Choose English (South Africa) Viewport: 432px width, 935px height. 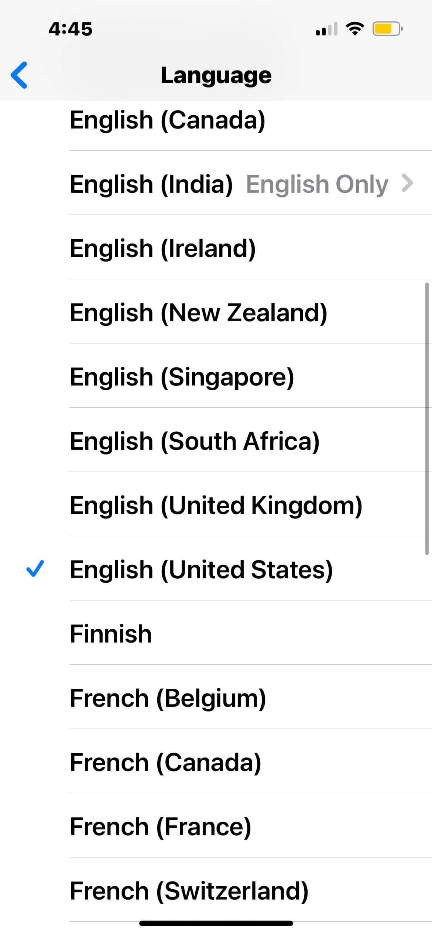(195, 441)
